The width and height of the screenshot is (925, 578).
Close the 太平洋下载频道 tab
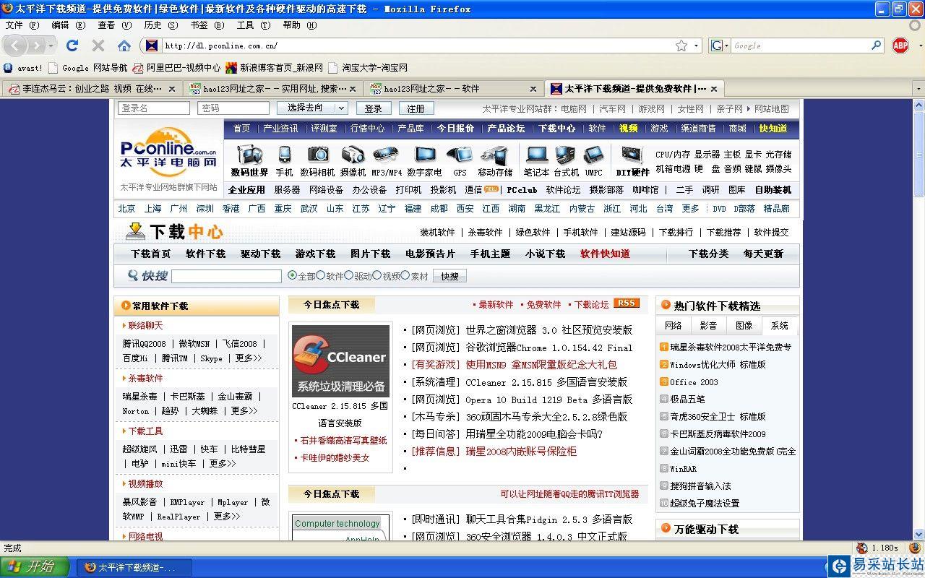714,89
